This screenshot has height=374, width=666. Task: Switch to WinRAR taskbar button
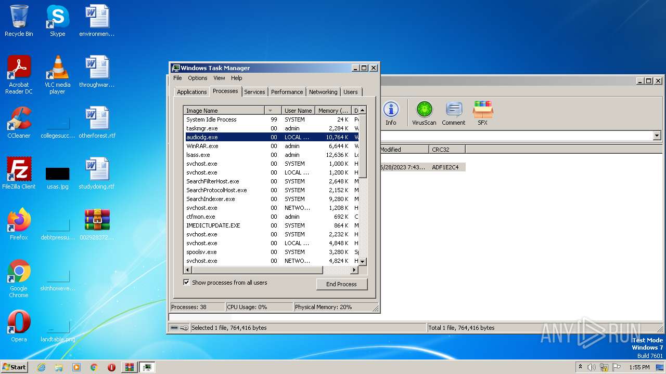pyautogui.click(x=130, y=367)
